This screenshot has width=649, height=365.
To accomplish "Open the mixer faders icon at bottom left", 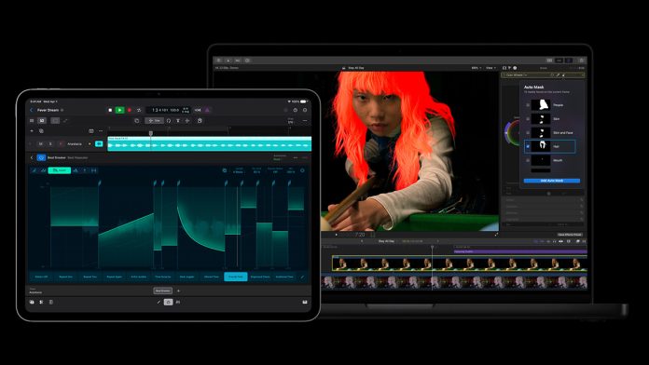I will 41,303.
